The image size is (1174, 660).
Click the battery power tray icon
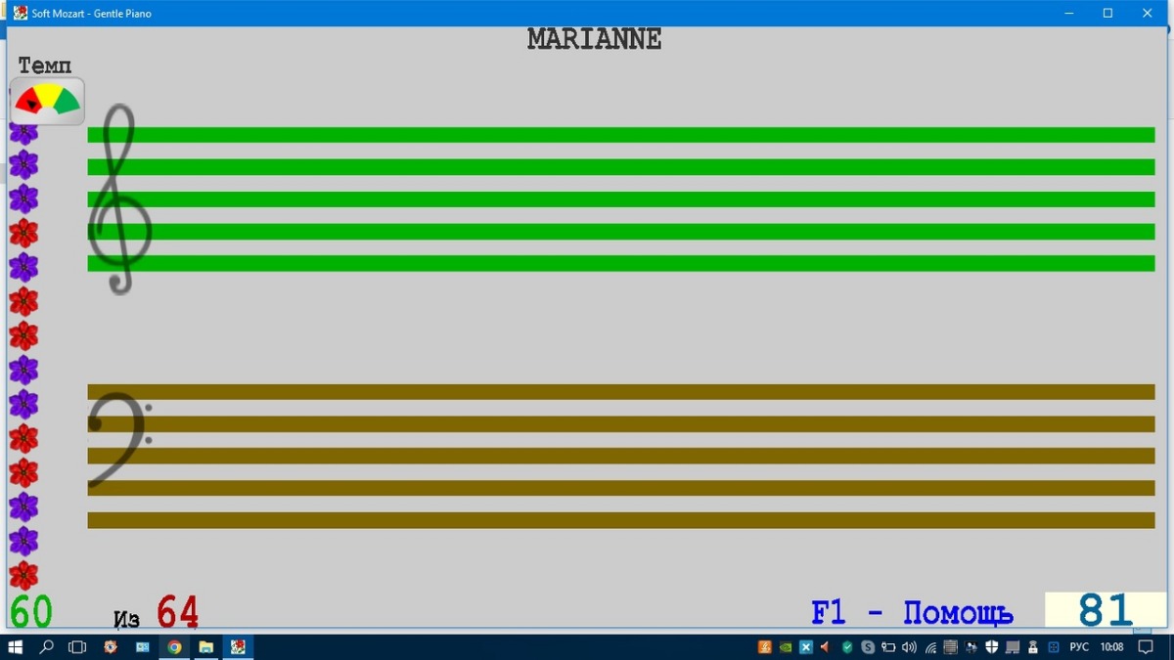[x=888, y=647]
